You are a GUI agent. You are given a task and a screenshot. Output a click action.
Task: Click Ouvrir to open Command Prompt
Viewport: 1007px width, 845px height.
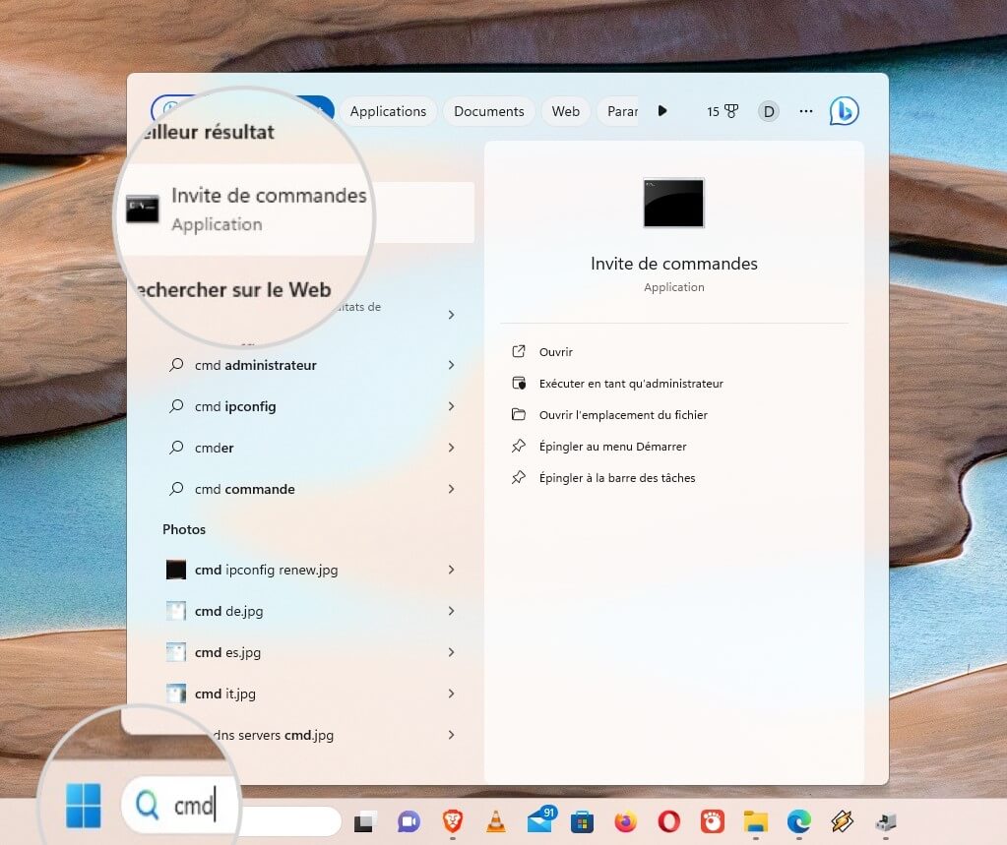pyautogui.click(x=556, y=351)
